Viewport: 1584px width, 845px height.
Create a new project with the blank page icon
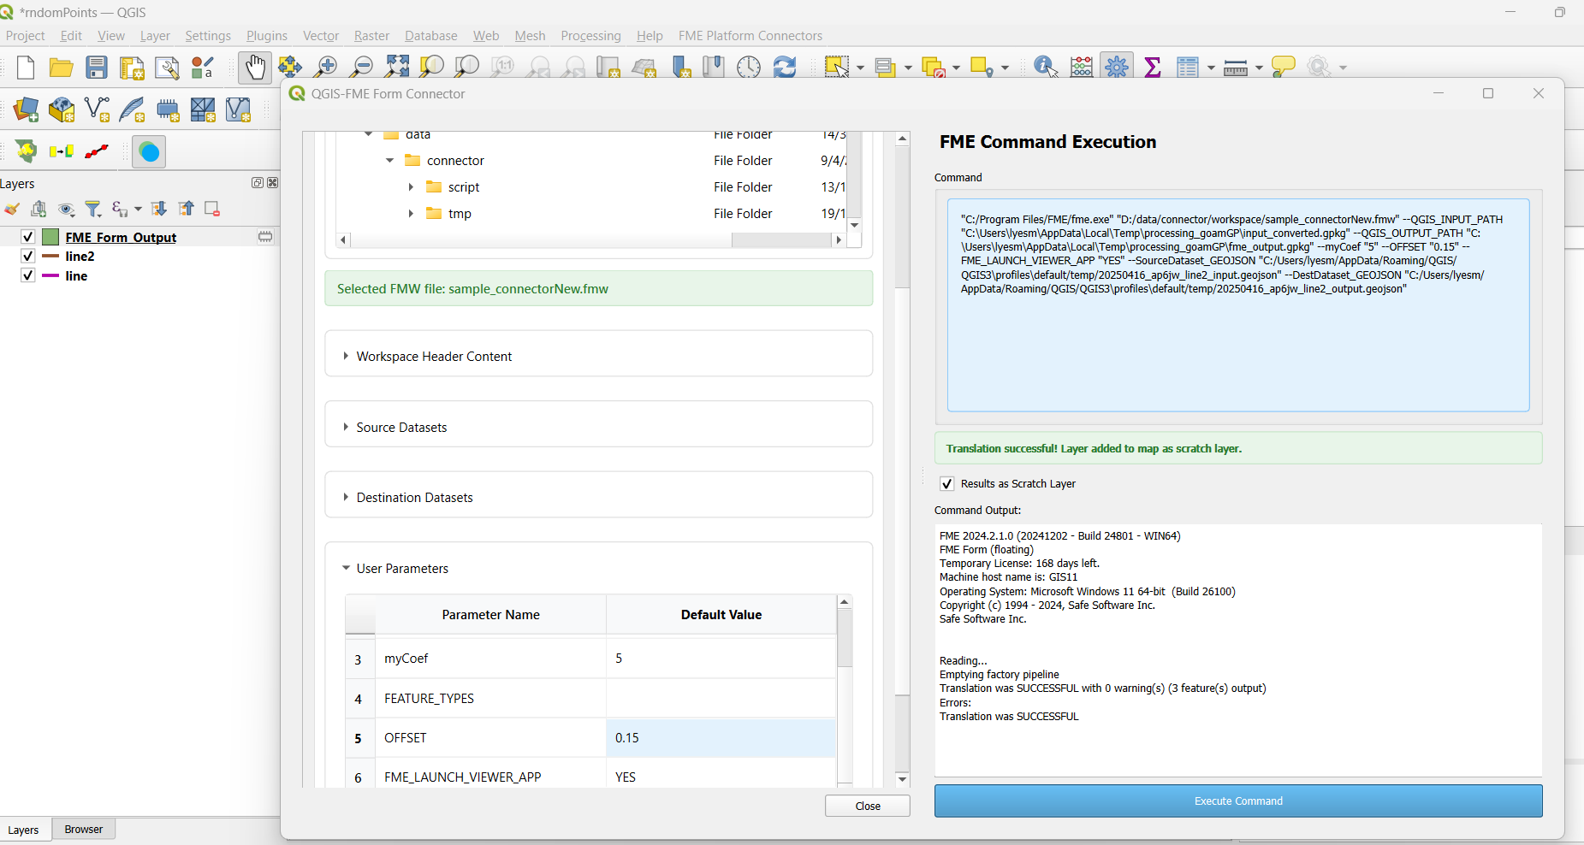[26, 68]
